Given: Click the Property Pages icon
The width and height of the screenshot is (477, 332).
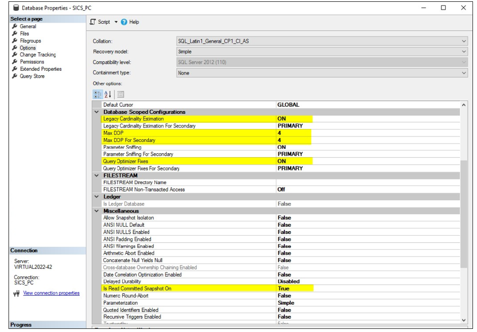Looking at the screenshot, I should [x=121, y=95].
